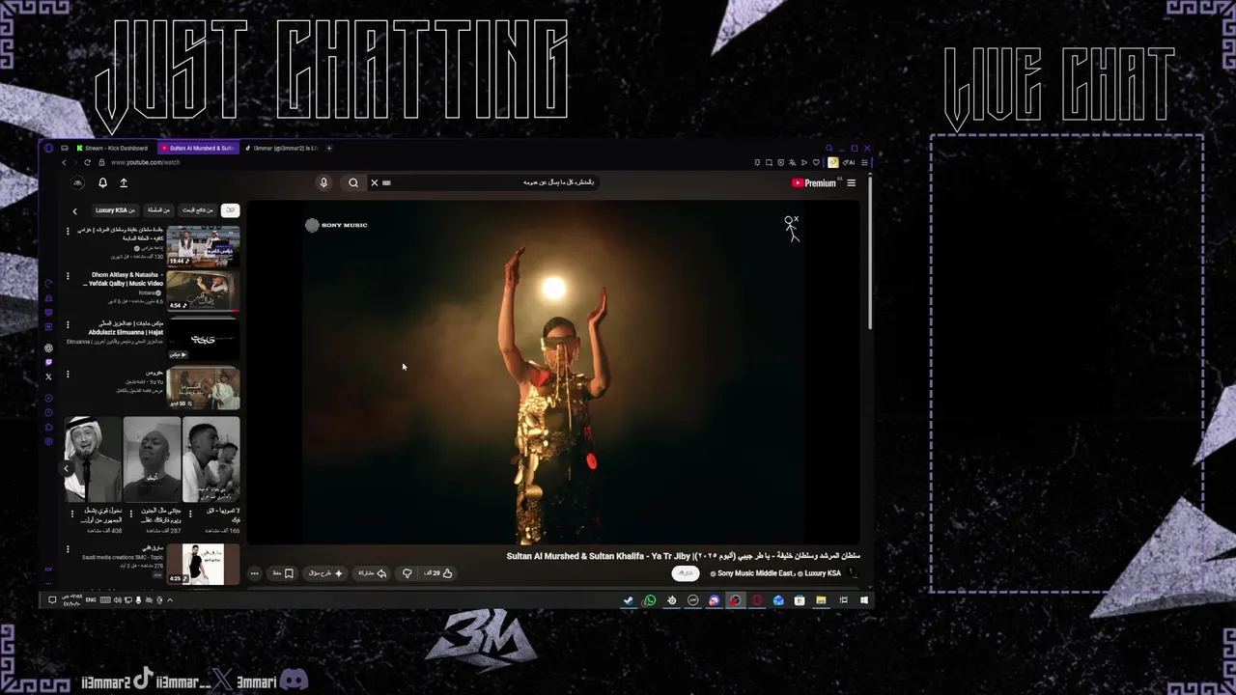Move the shorts shelf with left arrow
Screen dimensions: 1236x695
click(67, 469)
